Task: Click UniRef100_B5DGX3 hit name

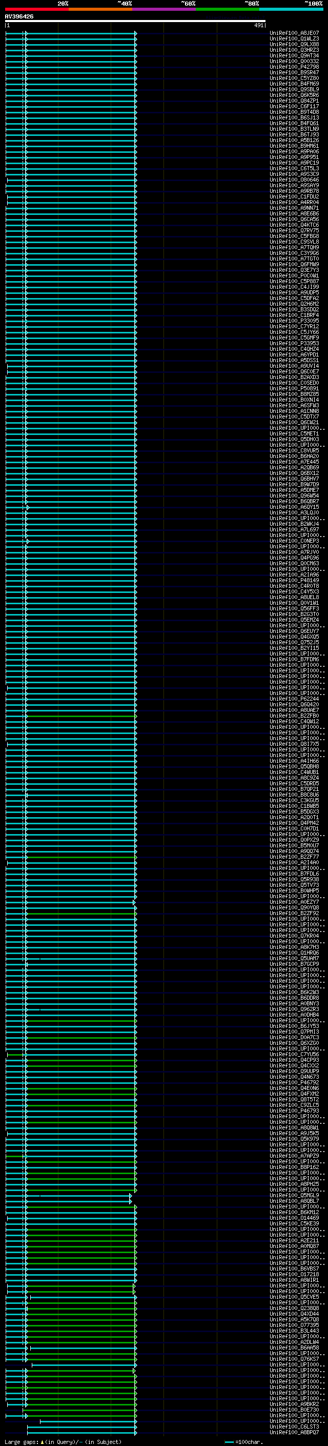Action: coord(294,811)
